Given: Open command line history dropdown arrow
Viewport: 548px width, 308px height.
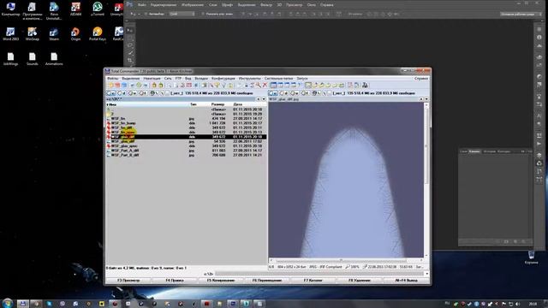Looking at the screenshot, I should 427,274.
